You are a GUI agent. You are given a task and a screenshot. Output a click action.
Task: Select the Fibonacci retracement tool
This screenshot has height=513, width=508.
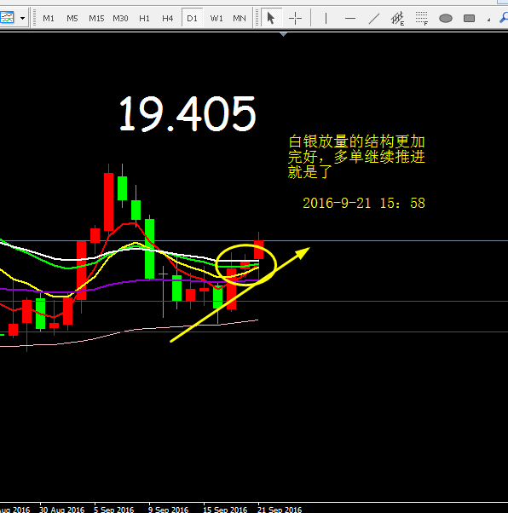[422, 19]
